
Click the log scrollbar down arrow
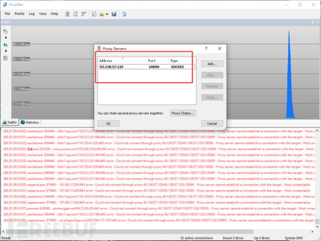click(x=317, y=227)
